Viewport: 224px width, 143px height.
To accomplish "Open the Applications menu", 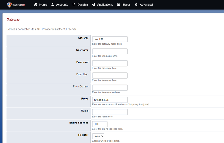I will point(102,4).
